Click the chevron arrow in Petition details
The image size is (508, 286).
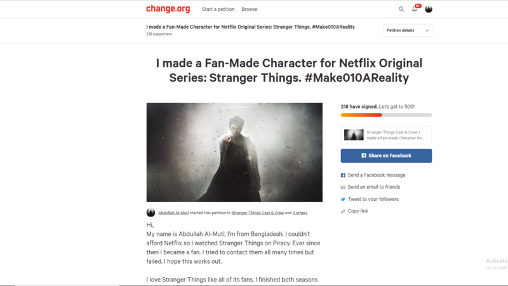(x=427, y=31)
